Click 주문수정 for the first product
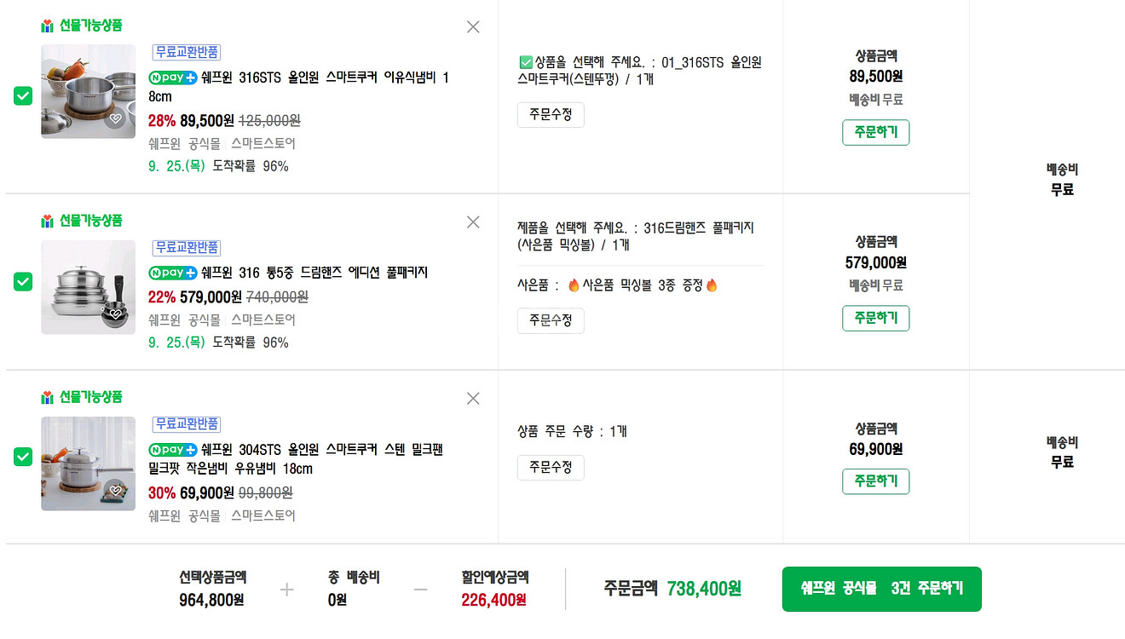 [x=550, y=114]
